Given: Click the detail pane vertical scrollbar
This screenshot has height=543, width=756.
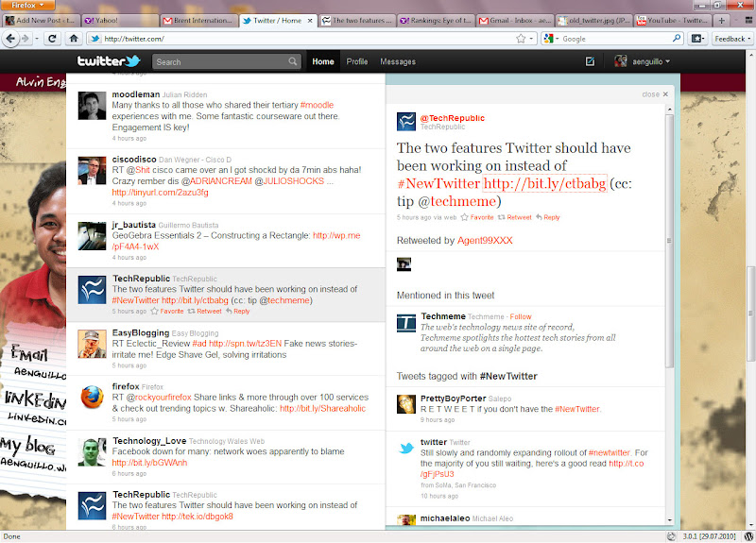Looking at the screenshot, I should [x=669, y=241].
